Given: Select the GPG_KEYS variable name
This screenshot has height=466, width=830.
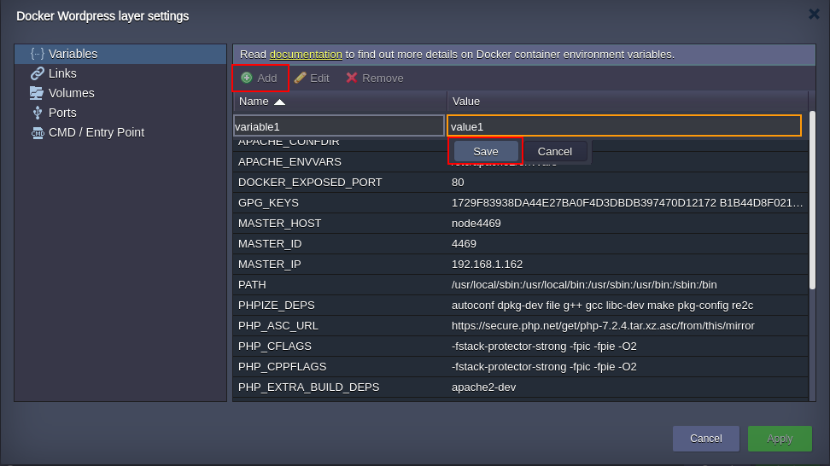Looking at the screenshot, I should pyautogui.click(x=268, y=203).
